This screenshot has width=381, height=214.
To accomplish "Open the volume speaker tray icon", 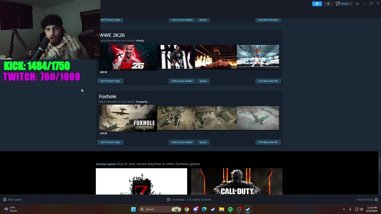I will click(x=361, y=209).
